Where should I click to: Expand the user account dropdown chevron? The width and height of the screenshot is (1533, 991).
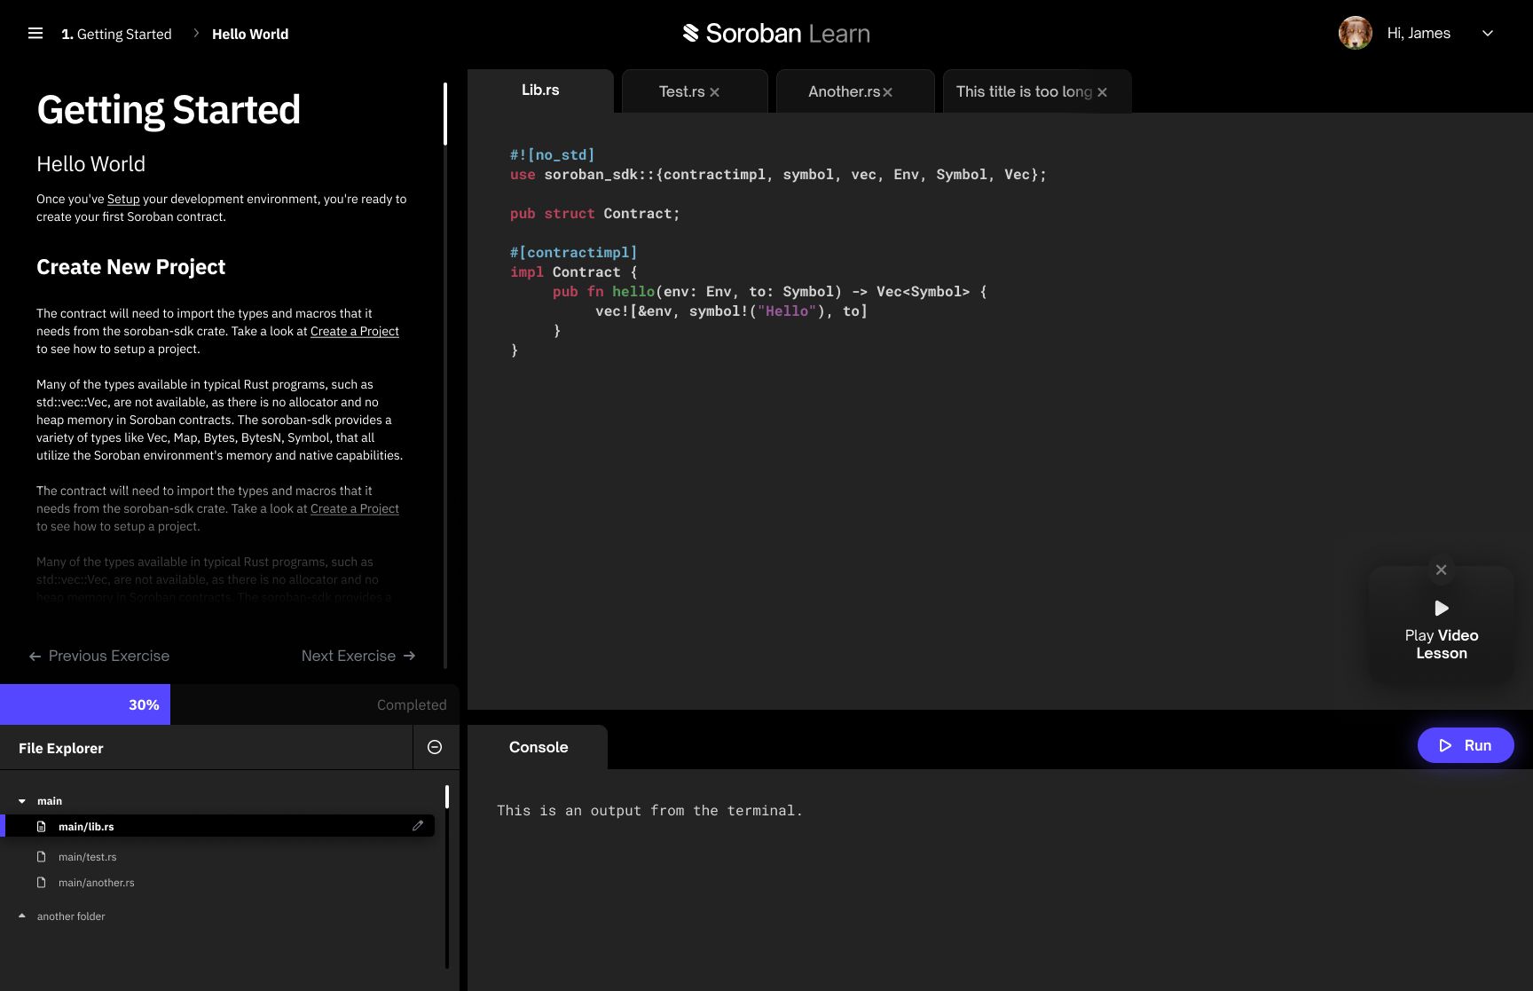[x=1488, y=34]
